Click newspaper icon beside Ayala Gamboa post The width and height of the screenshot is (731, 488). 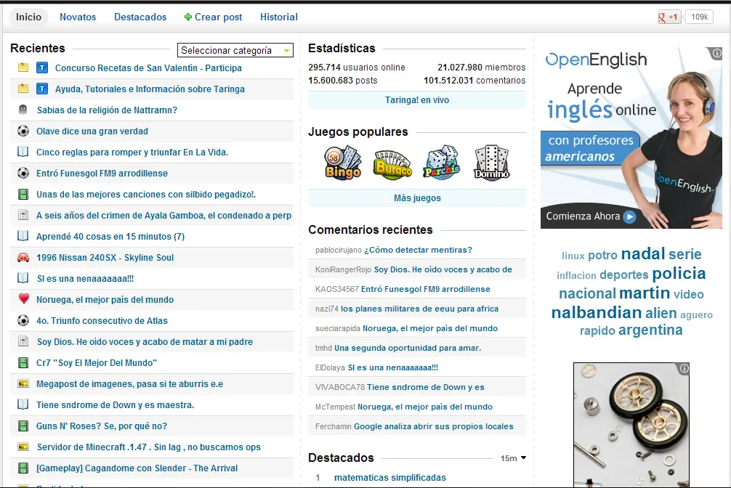coord(23,215)
